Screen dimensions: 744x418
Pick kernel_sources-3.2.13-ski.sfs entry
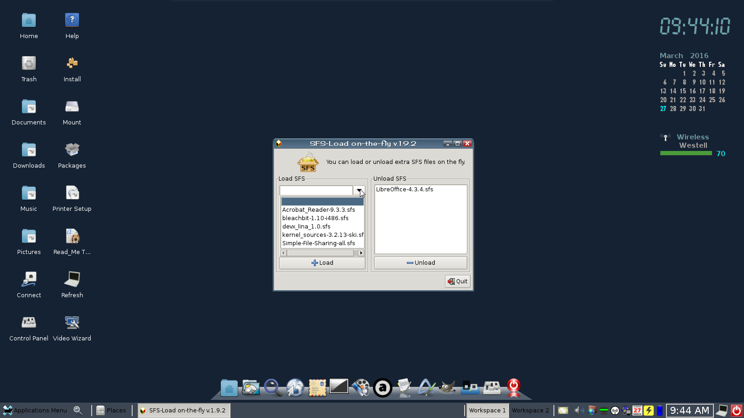click(322, 235)
